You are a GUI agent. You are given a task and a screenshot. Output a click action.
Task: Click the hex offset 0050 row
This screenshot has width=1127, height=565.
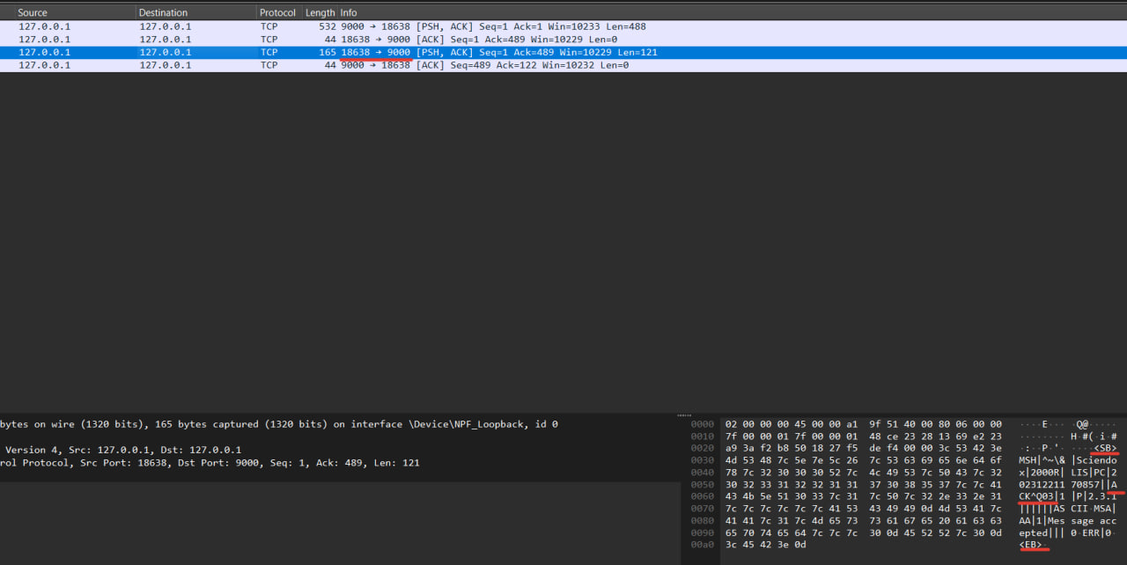tap(703, 485)
